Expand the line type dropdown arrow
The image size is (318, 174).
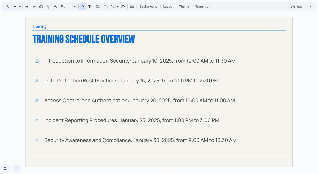(118, 7)
